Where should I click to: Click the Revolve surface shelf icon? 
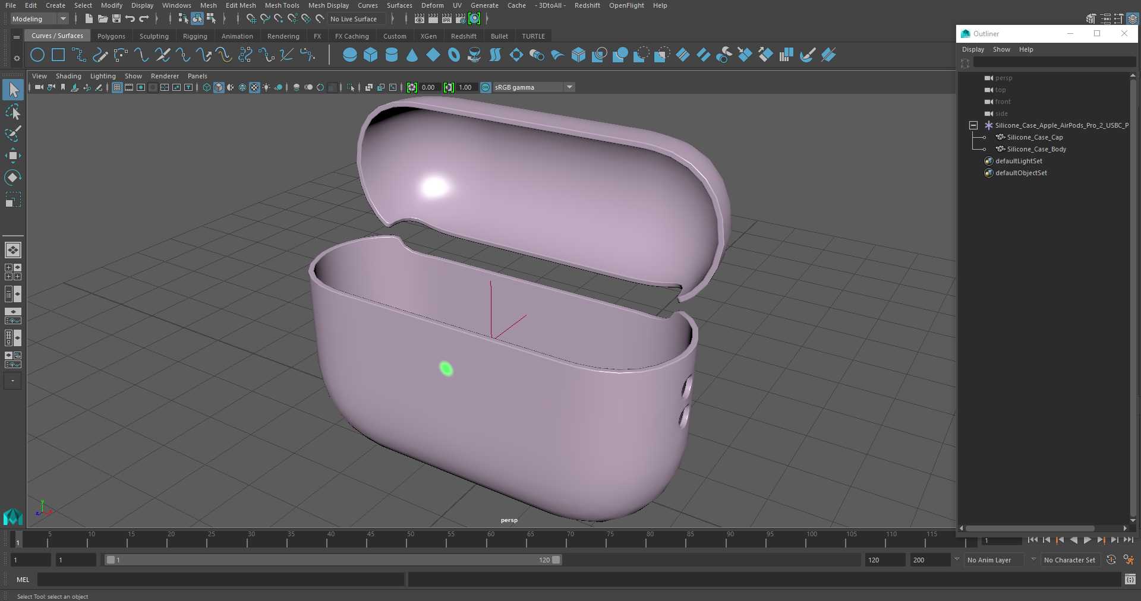click(474, 55)
